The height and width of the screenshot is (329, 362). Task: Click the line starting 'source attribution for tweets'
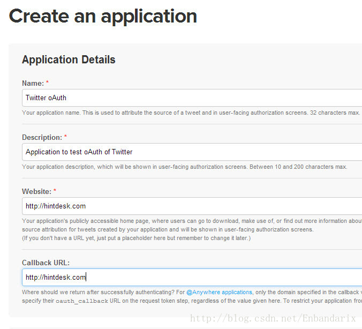pos(168,229)
